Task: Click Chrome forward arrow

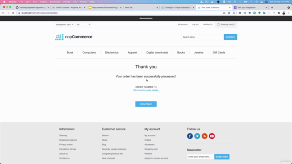Action: [x=8, y=13]
